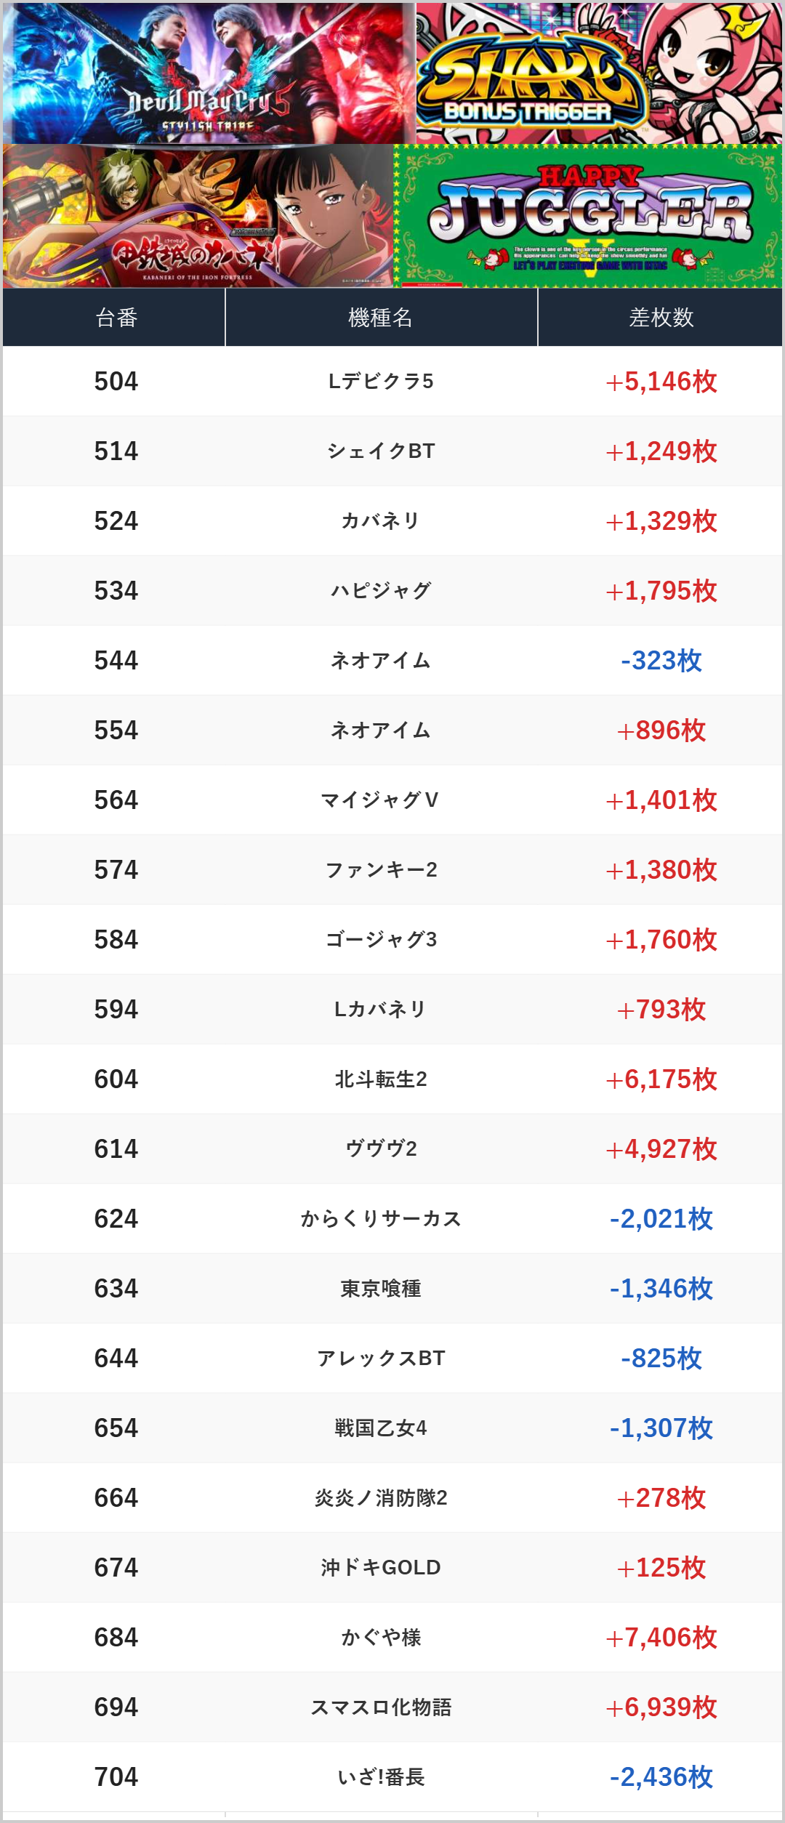Click the +4,927枚 value for ヴヴヴ2
This screenshot has width=785, height=1823.
(661, 1149)
